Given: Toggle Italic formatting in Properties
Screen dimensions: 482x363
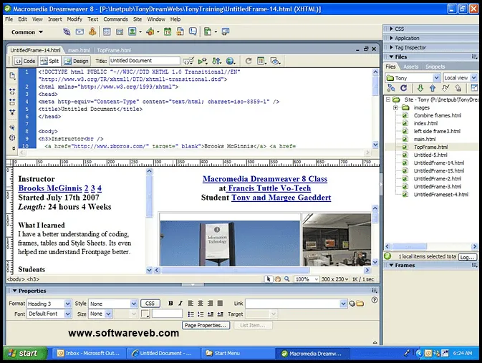Looking at the screenshot, I should [180, 304].
